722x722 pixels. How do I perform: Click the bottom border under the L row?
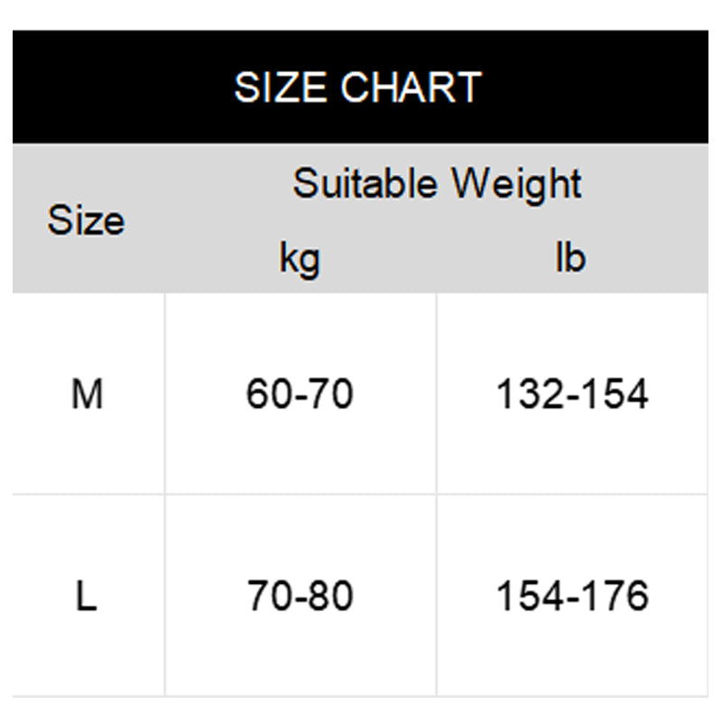point(361,696)
